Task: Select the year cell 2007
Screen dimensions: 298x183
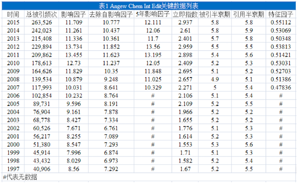Action: pos(13,88)
